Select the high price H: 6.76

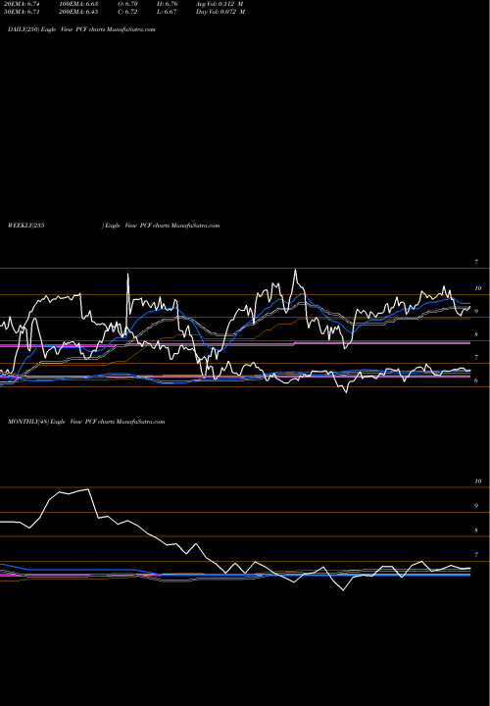169,3
